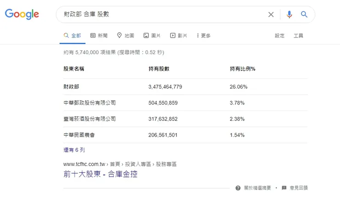Click the 意見回饋 feedback icon
Screen dimensions: 340x204
(284, 188)
